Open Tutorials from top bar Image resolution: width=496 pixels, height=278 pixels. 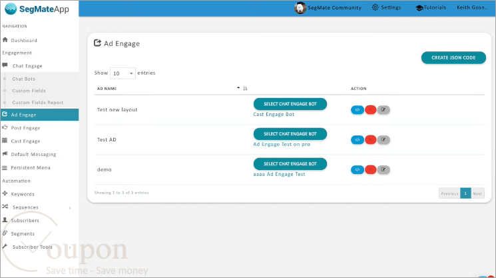(x=435, y=7)
